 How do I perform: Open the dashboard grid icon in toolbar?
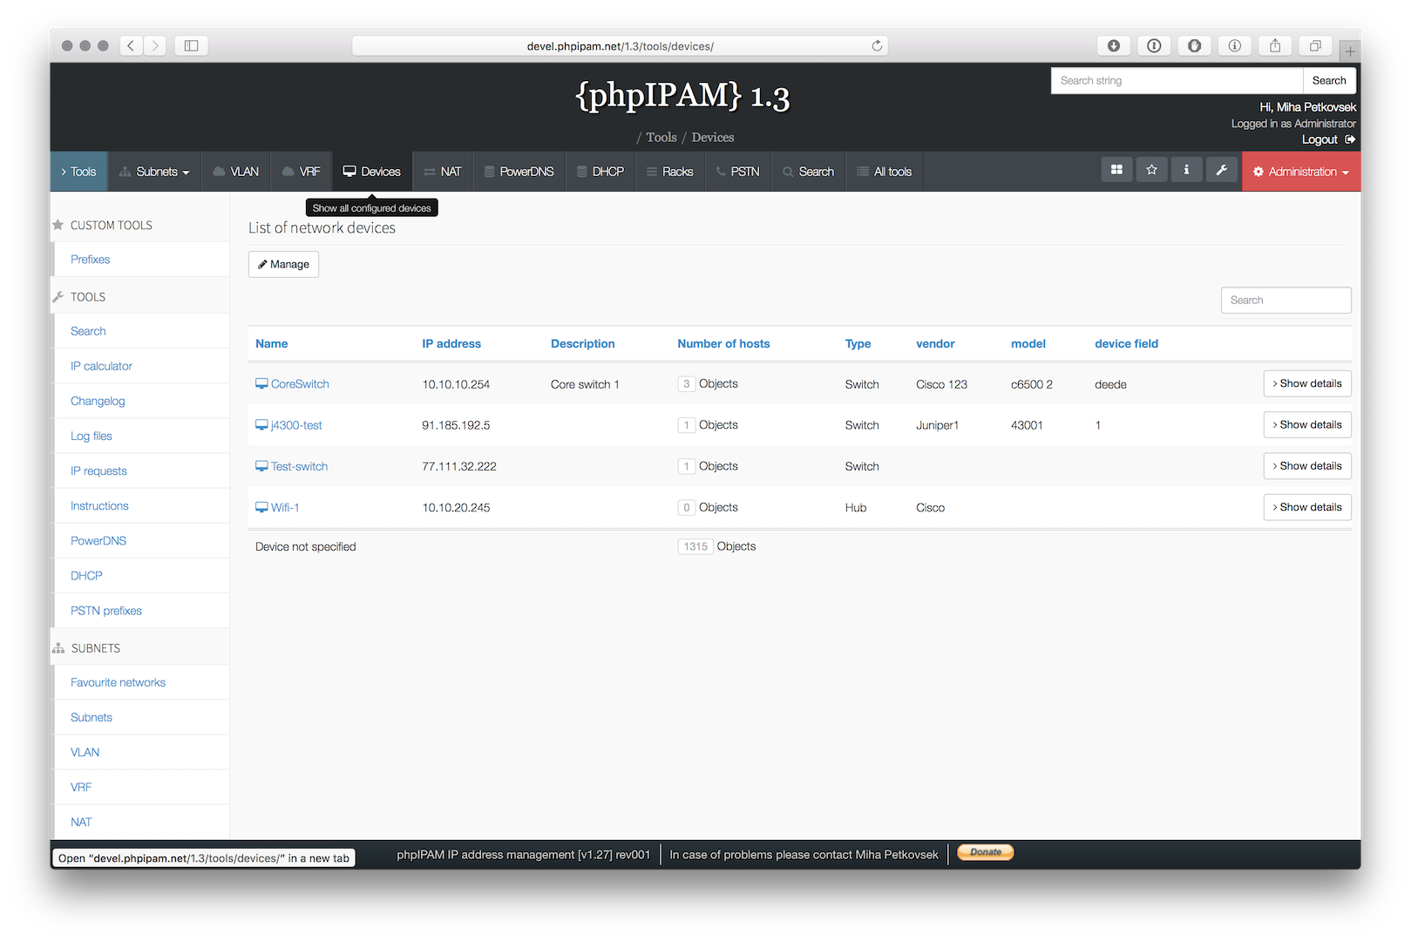pos(1116,170)
